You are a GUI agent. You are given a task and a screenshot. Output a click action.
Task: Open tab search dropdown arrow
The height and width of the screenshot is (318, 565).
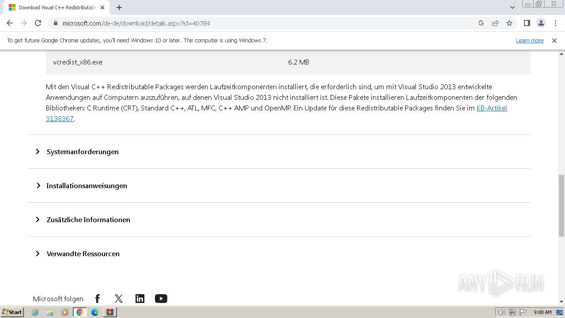[x=512, y=8]
